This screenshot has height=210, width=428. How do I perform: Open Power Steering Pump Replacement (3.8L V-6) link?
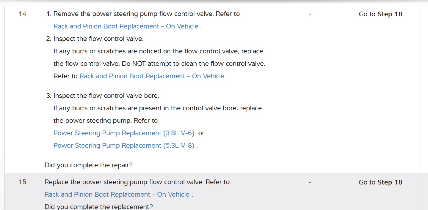(x=124, y=133)
